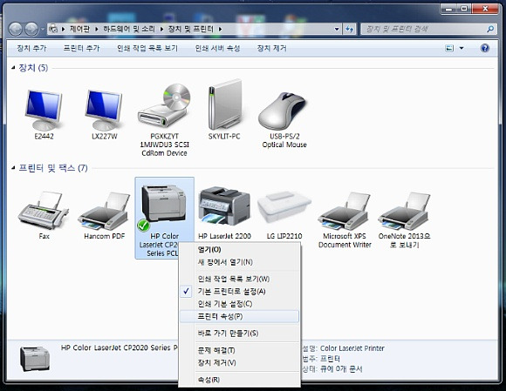Select the Hancom PDF printer icon

tap(104, 211)
